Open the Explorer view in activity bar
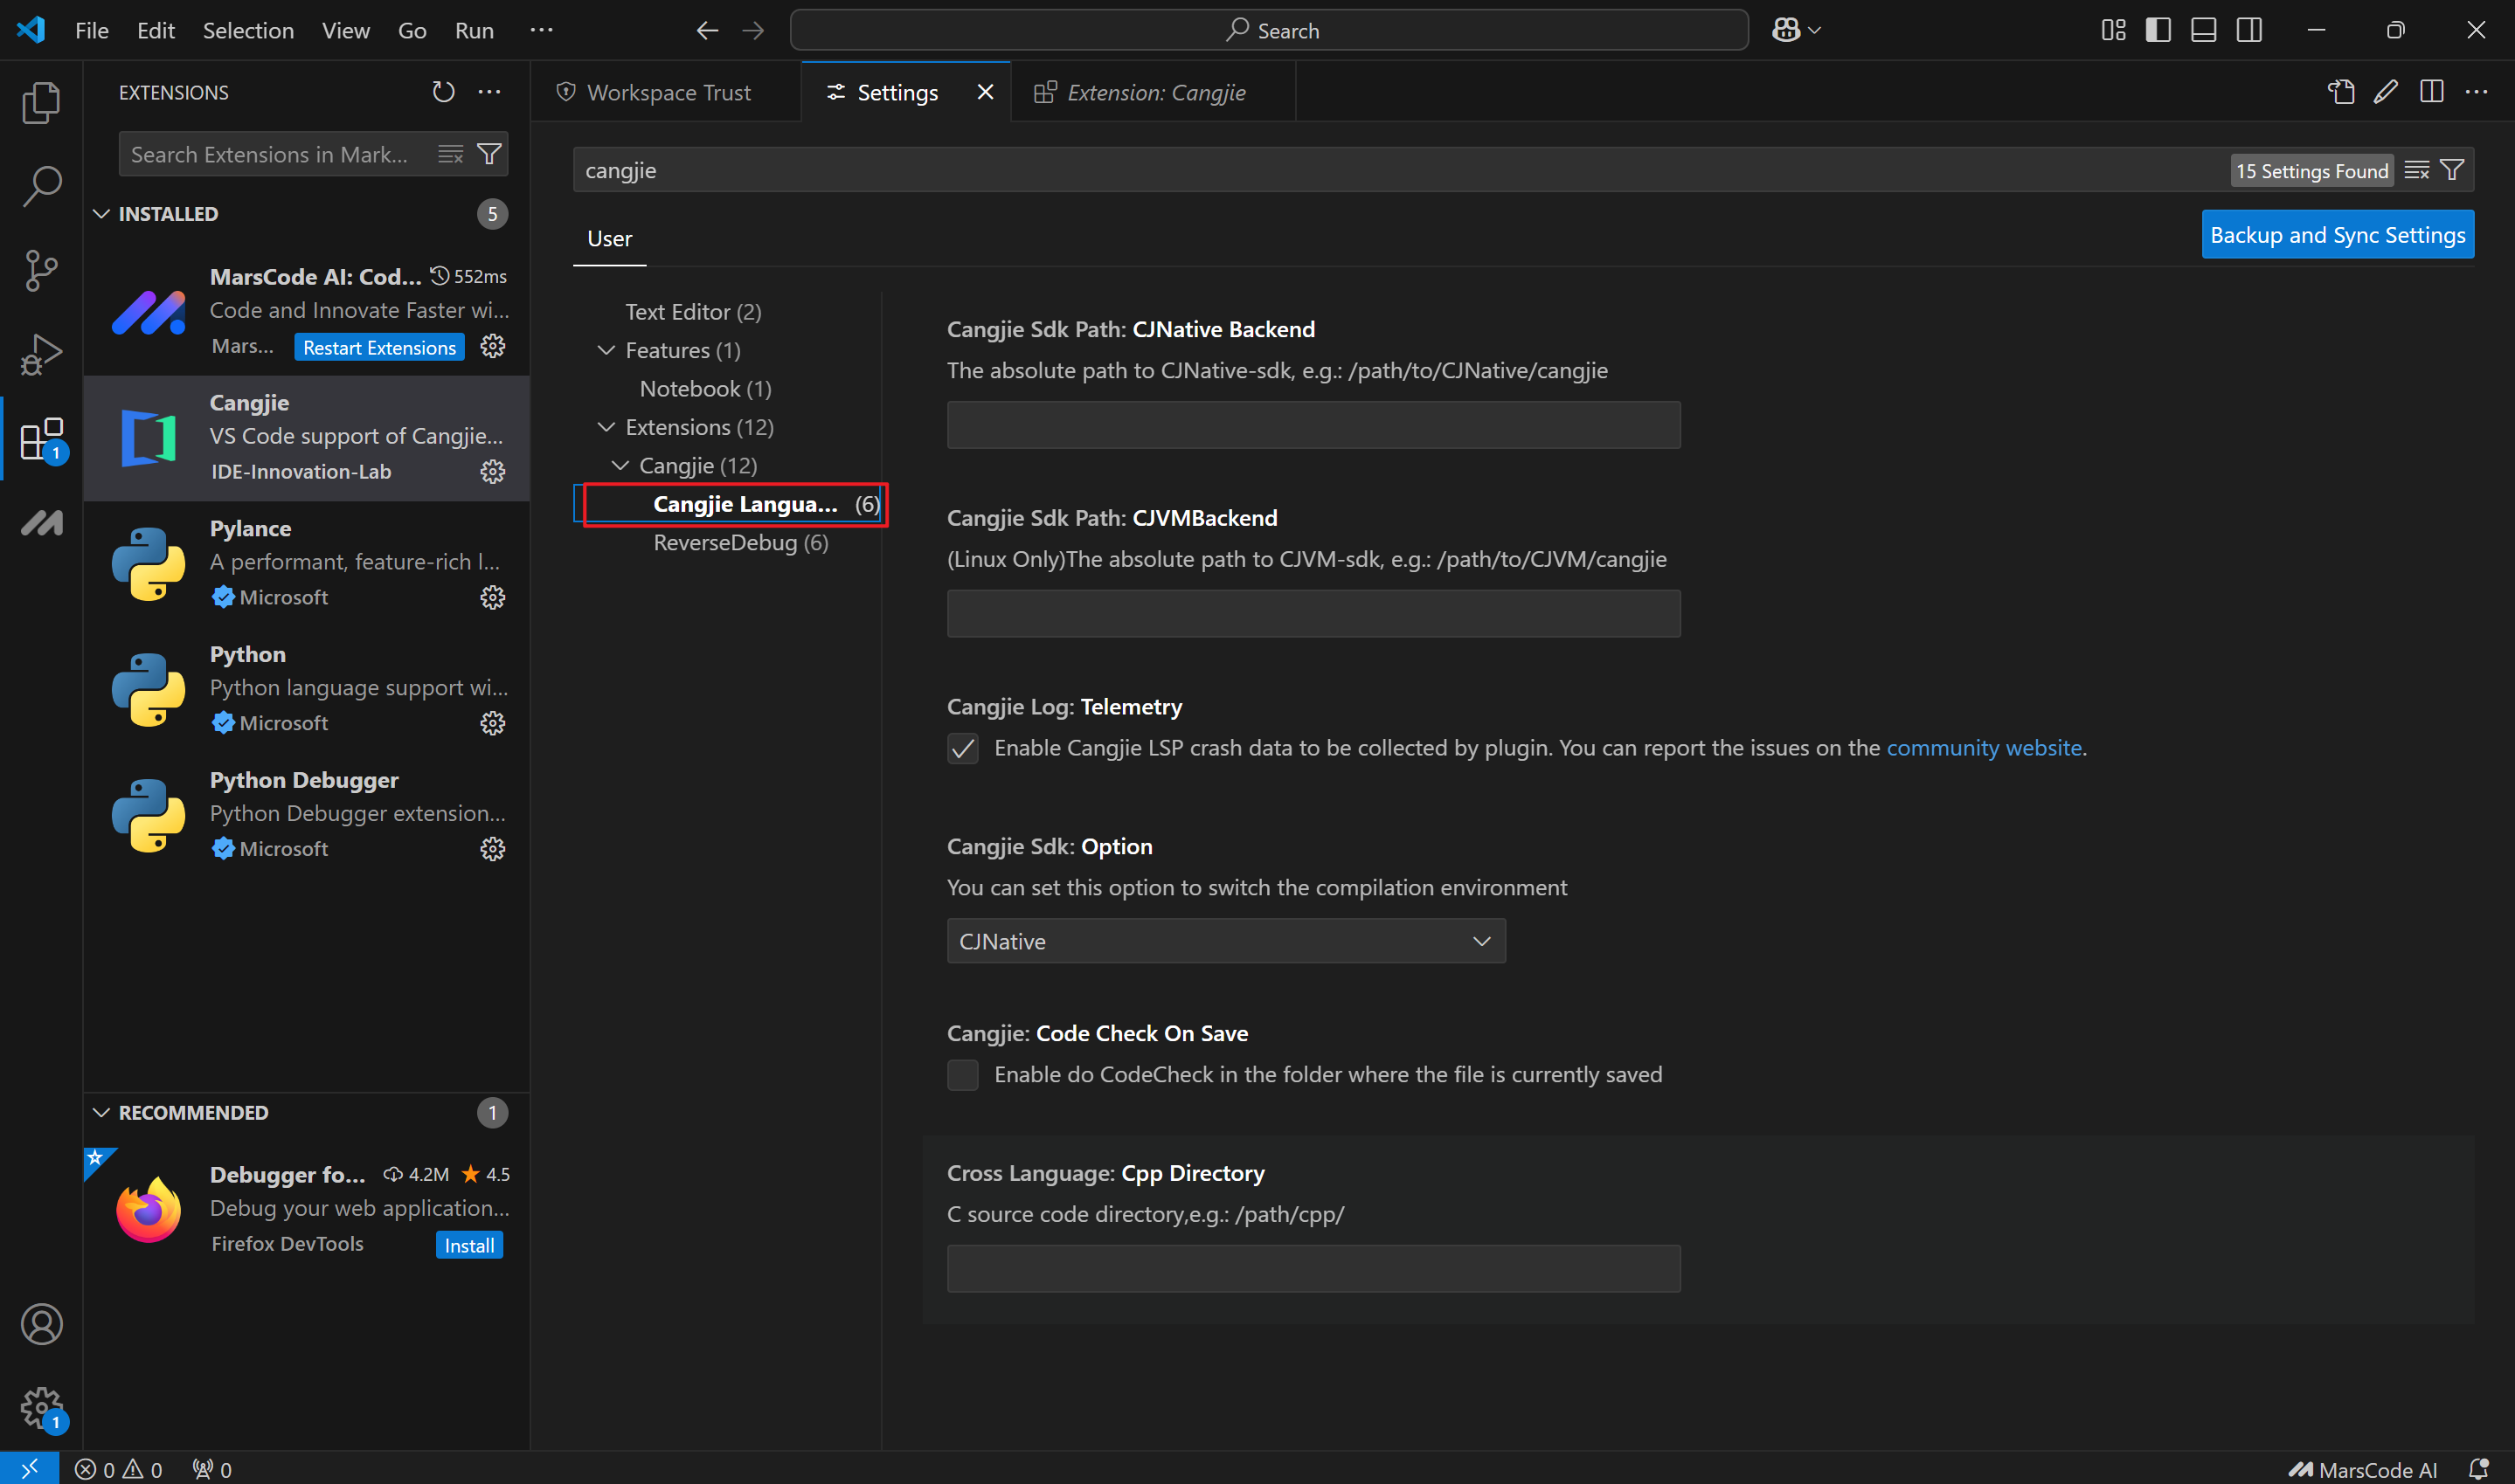Screen dimensions: 2515x1484 coord(41,103)
